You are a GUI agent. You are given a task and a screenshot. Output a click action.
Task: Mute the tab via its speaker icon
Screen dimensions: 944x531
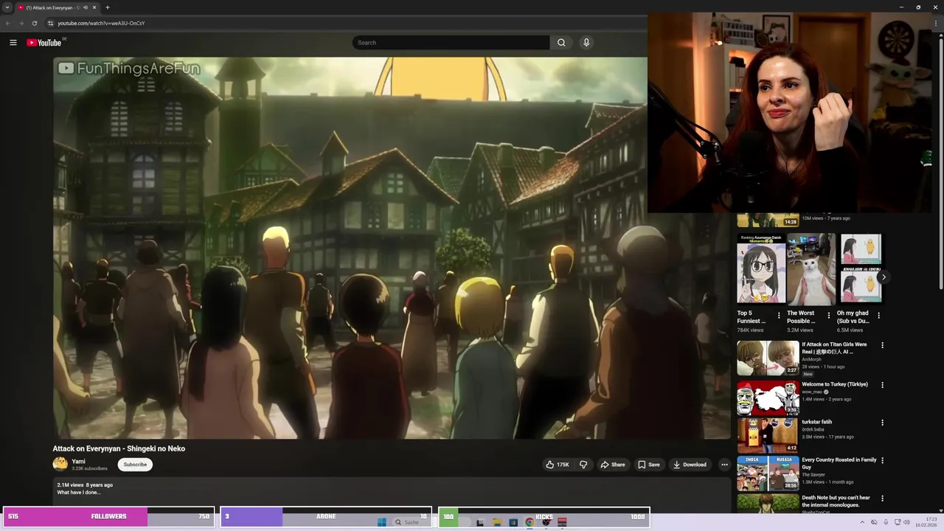(x=86, y=7)
